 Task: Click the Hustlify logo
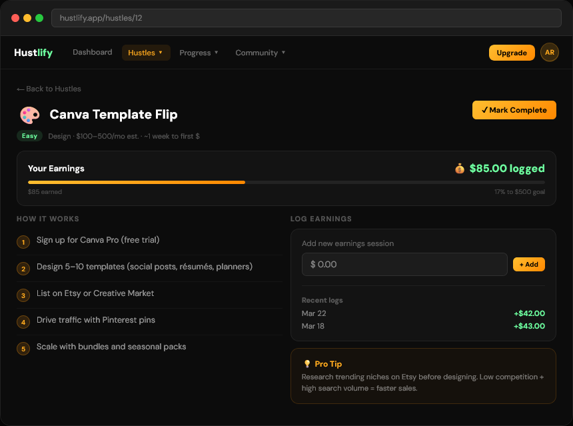pyautogui.click(x=33, y=53)
